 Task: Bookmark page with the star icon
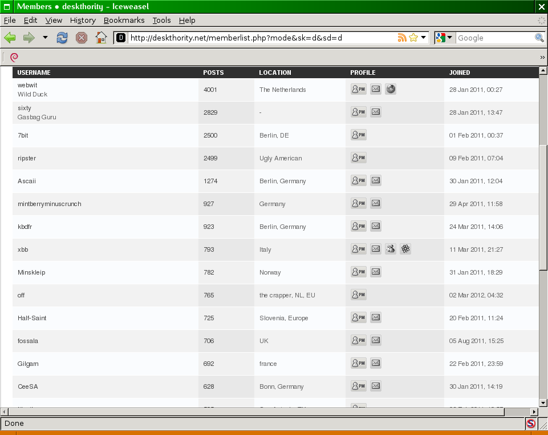pyautogui.click(x=413, y=38)
